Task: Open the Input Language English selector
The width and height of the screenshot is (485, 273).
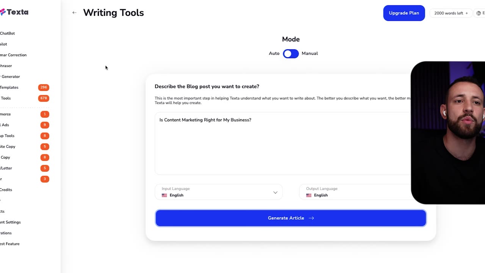Action: pos(212,193)
